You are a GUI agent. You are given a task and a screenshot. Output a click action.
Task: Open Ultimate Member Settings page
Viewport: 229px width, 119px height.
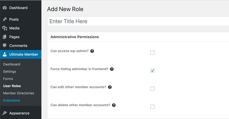tap(10, 72)
